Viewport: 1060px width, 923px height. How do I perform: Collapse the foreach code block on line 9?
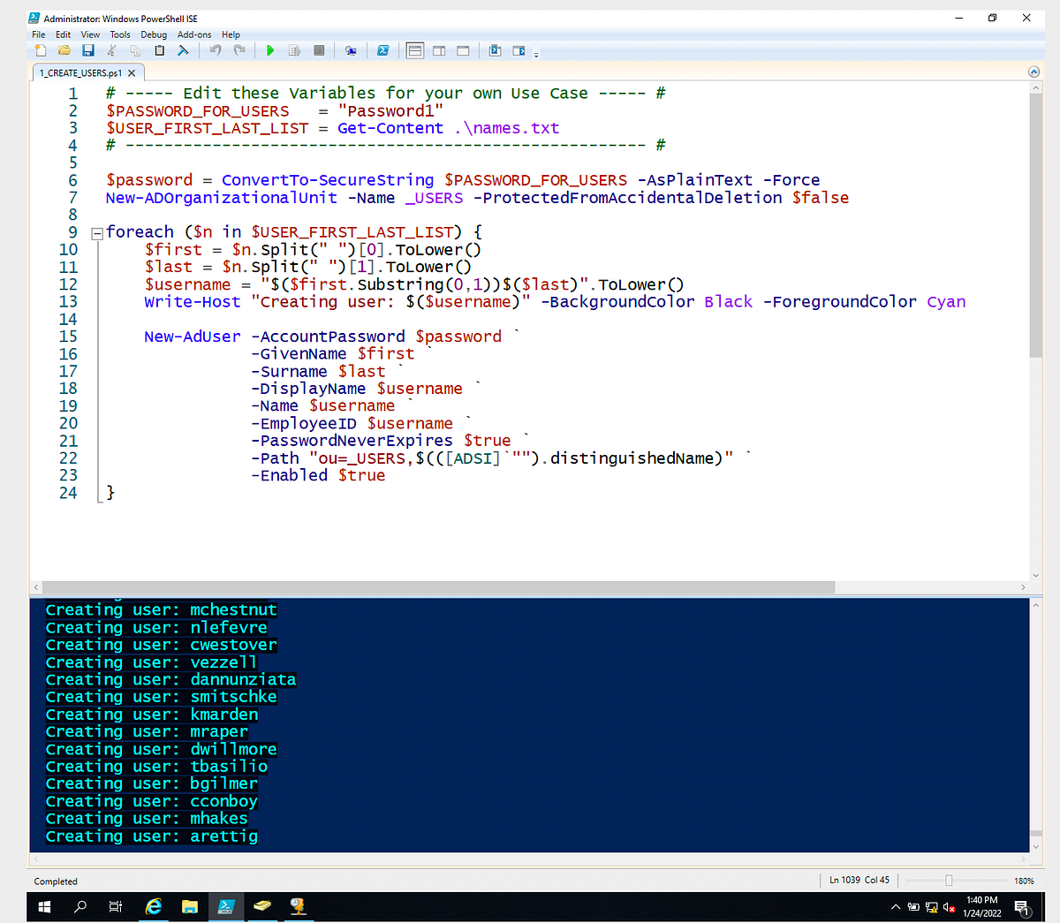tap(97, 232)
